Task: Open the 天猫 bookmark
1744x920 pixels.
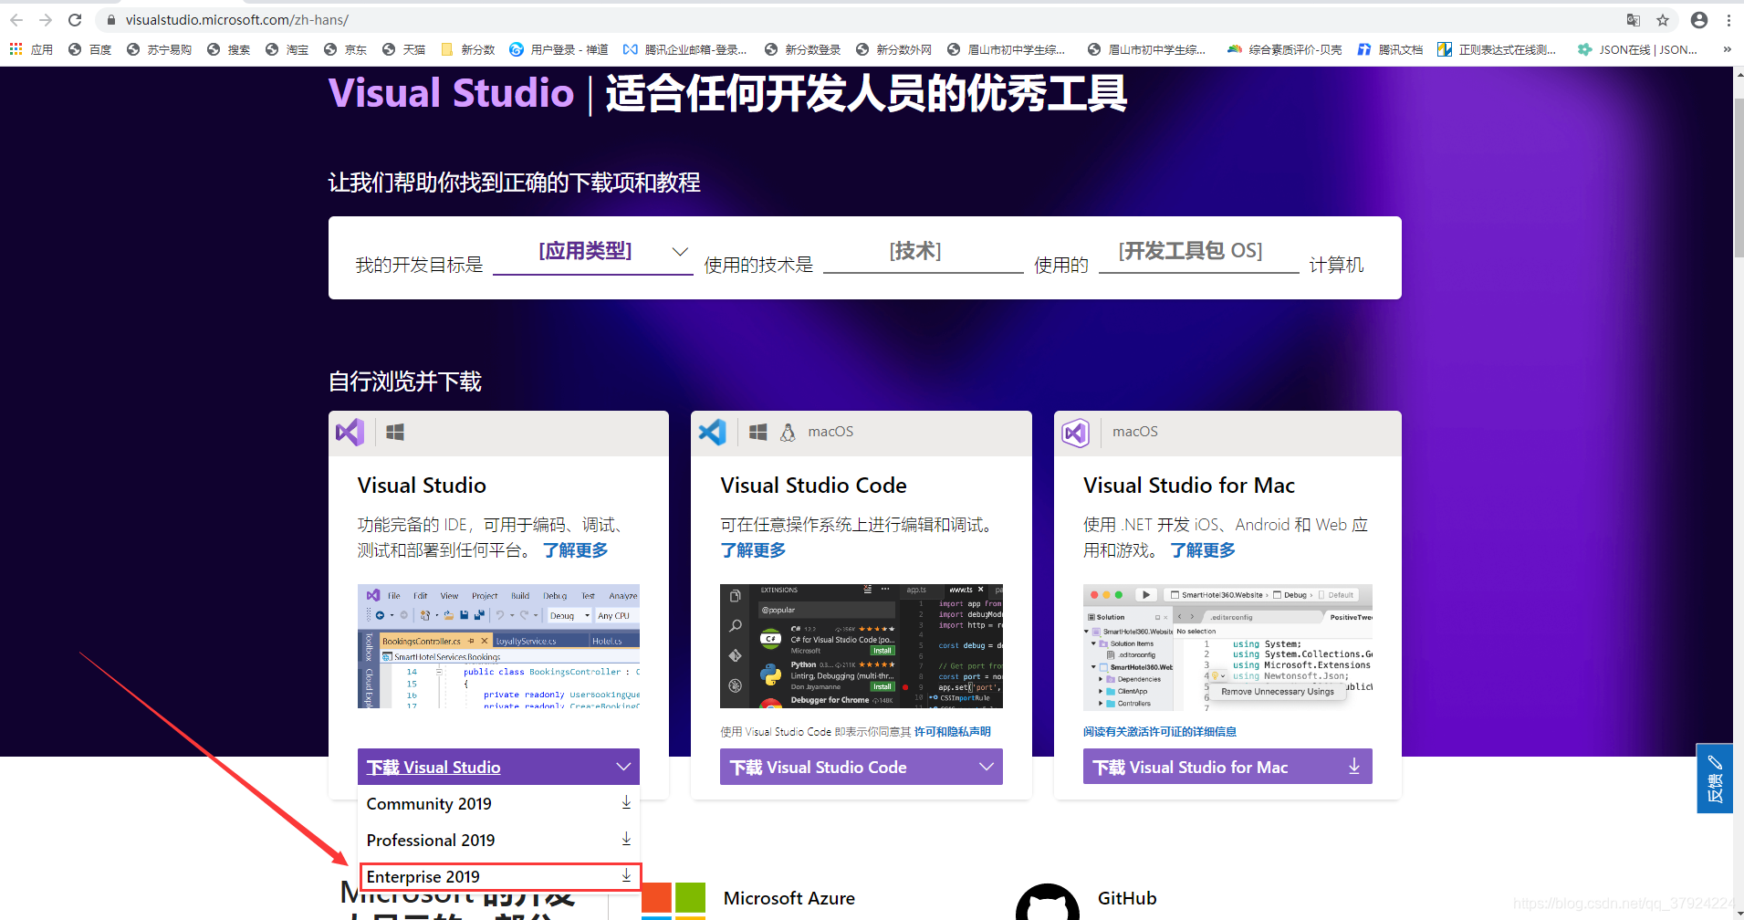Action: click(x=403, y=49)
